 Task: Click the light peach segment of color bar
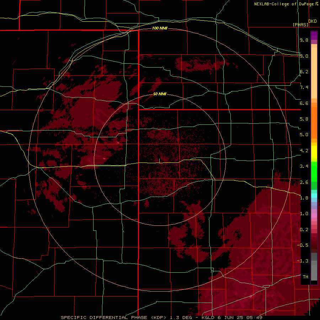314,74
